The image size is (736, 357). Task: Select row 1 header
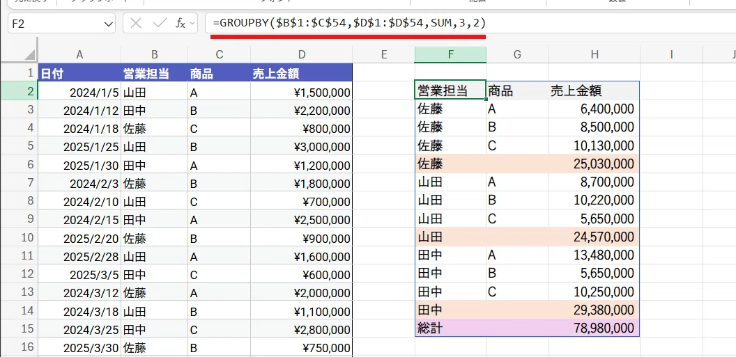click(x=20, y=72)
